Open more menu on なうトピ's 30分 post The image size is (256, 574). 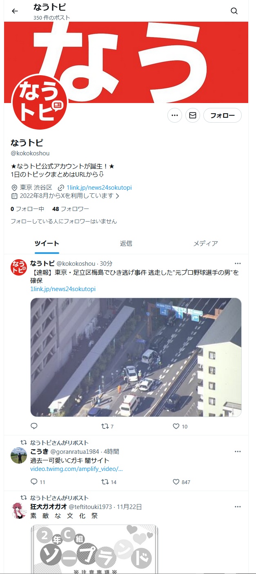tap(238, 263)
